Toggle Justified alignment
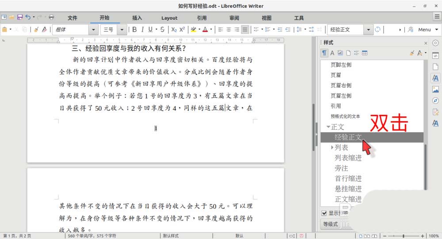442x239 pixels. tap(245, 29)
